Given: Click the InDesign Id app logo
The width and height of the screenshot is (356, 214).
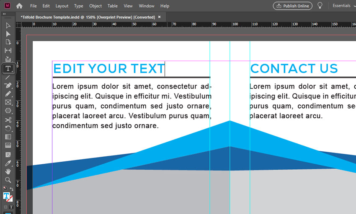Looking at the screenshot, I should click(7, 6).
